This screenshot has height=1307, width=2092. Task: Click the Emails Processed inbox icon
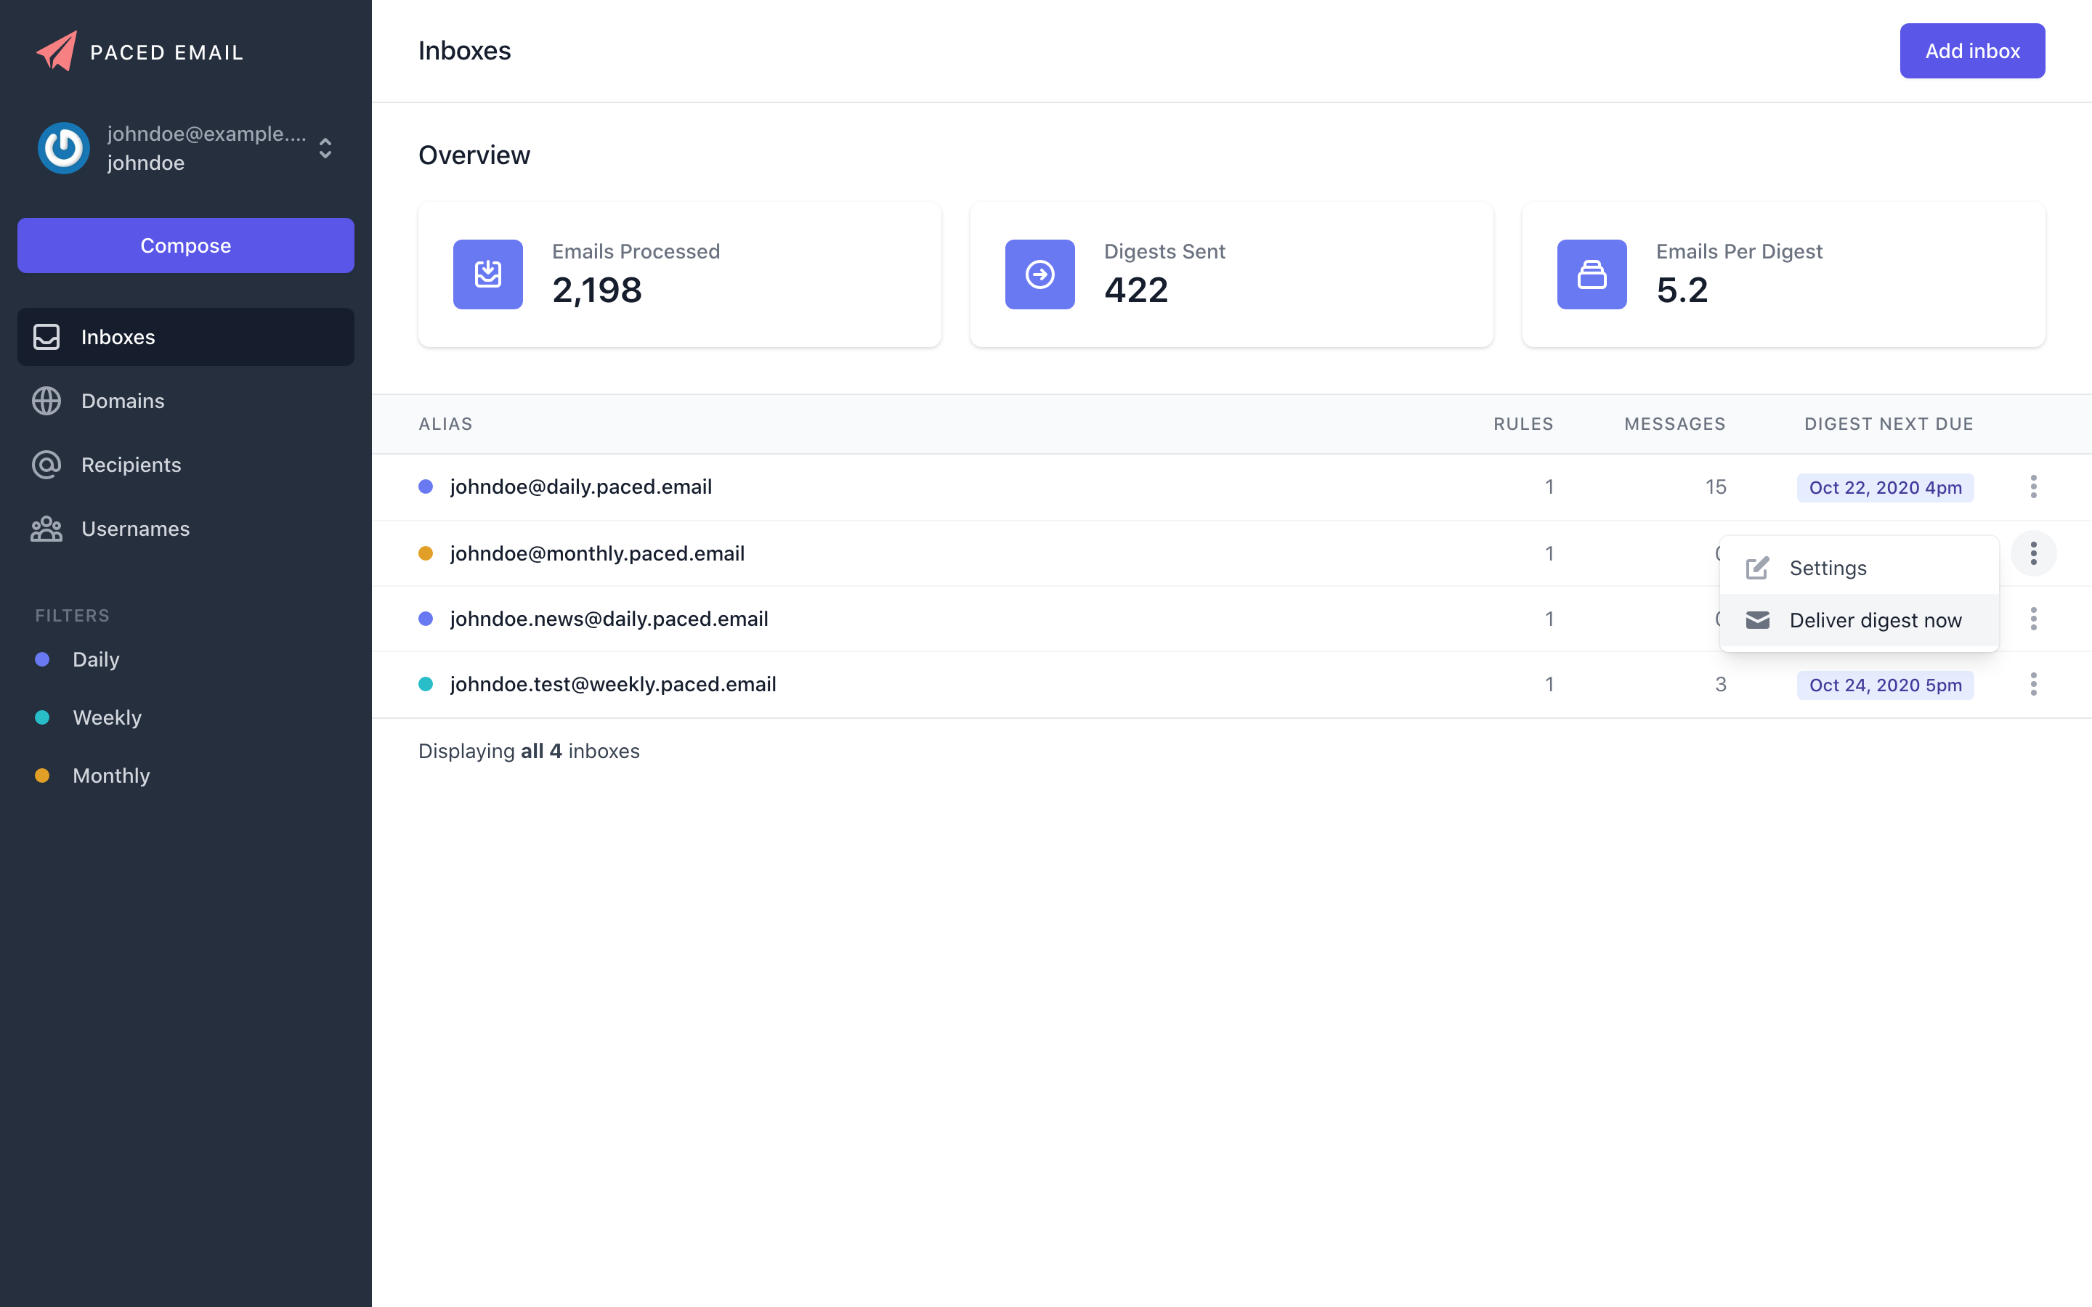coord(487,274)
